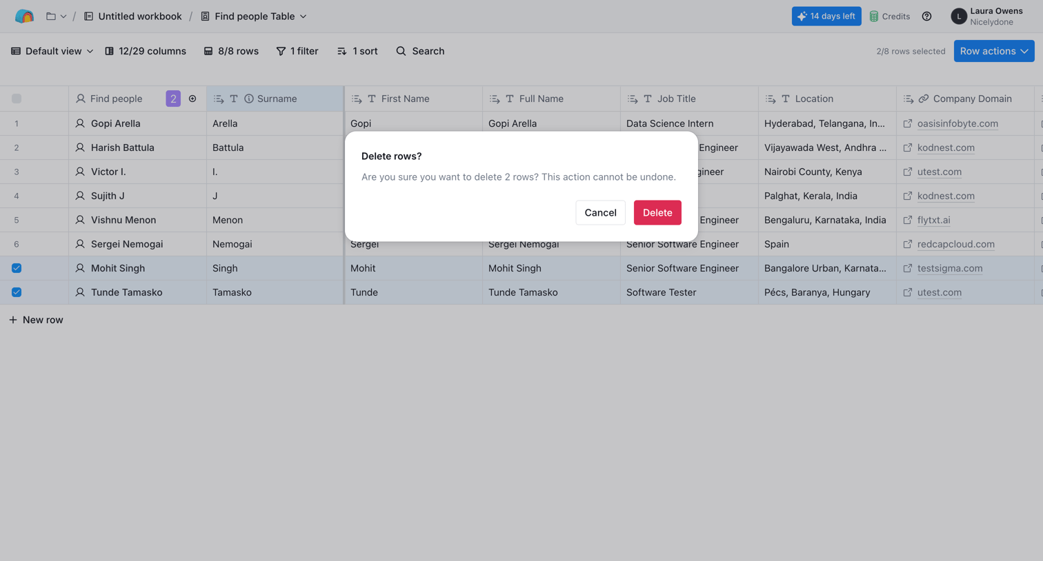Screen dimensions: 1043x561
Task: Click the Vishnu Menon person cell
Action: pyautogui.click(x=137, y=220)
